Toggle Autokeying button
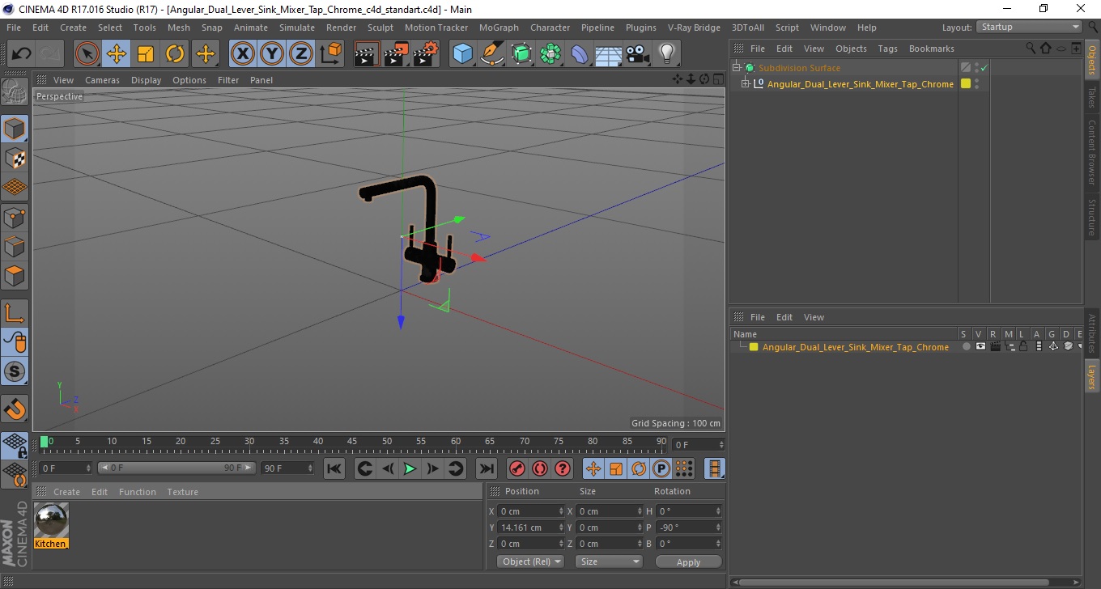 [x=540, y=468]
